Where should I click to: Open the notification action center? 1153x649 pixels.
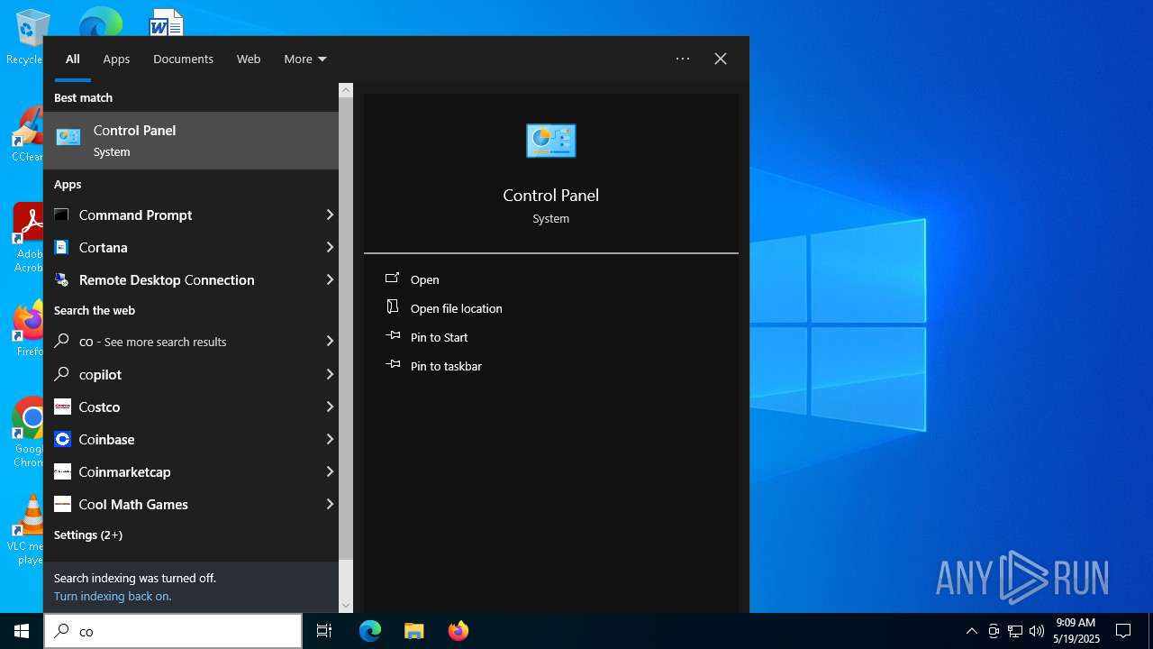click(1123, 631)
